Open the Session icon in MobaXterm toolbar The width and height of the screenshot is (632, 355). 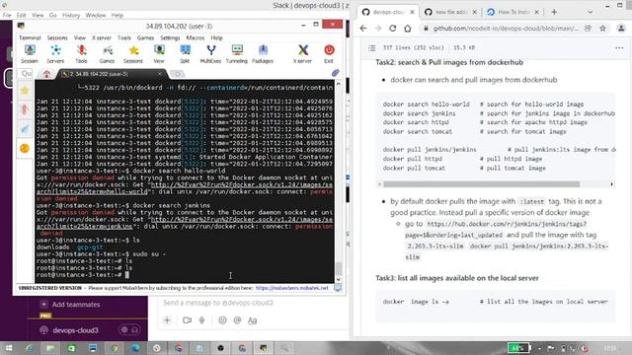(x=30, y=54)
